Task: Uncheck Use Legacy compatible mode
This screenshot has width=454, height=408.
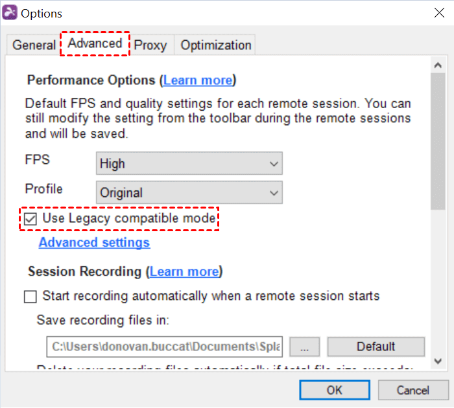Action: point(30,219)
